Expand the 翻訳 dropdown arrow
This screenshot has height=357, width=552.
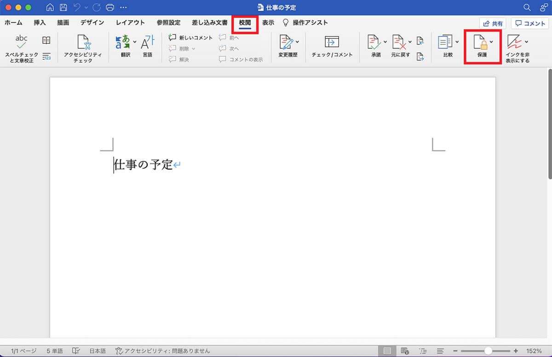point(134,42)
